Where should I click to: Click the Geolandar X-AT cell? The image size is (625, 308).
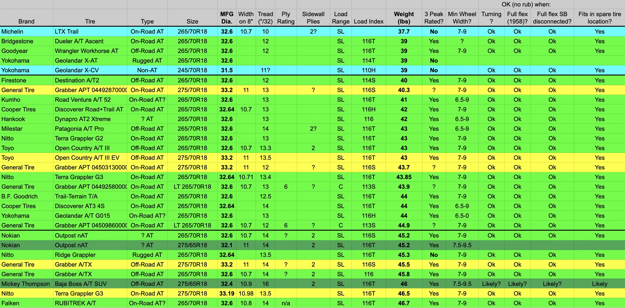(90, 60)
